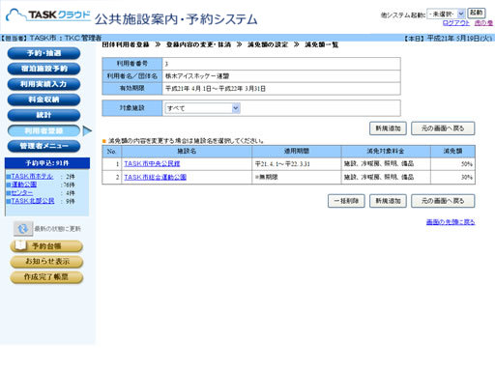Open the 予約台帳 book icon button
The height and width of the screenshot is (371, 495).
(46, 246)
